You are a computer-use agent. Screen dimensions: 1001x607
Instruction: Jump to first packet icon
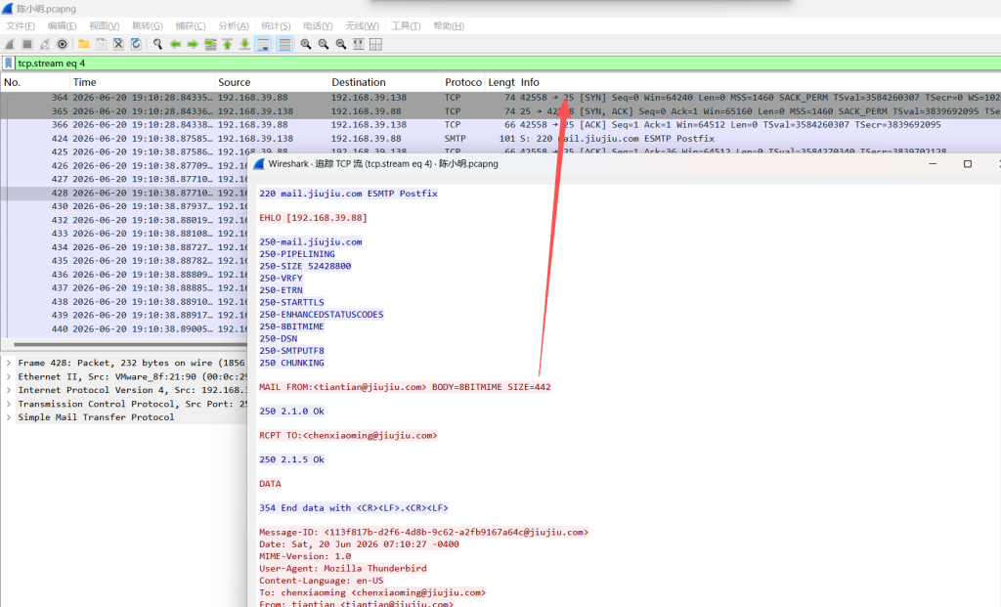coord(227,44)
